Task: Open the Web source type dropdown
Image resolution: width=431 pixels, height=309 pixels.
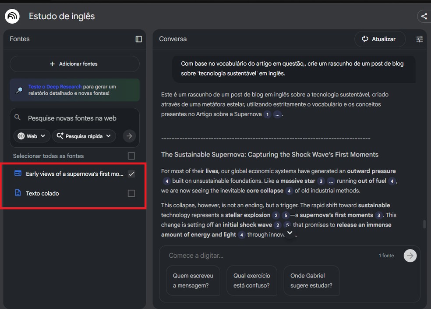Action: click(32, 136)
